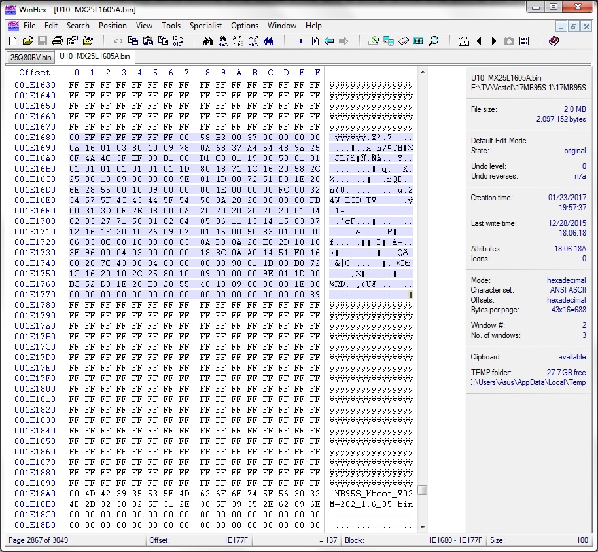Click the hexadecimal Mode value in info panel

[566, 280]
